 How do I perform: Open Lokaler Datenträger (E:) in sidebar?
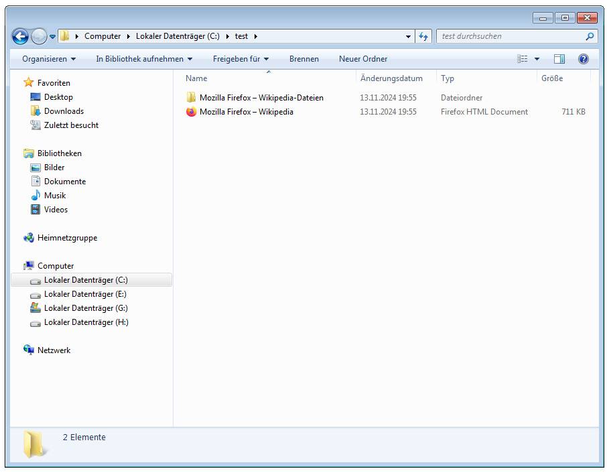pyautogui.click(x=85, y=294)
